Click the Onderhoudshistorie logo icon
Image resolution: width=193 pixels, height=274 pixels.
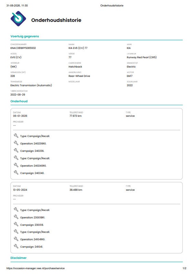click(x=18, y=19)
